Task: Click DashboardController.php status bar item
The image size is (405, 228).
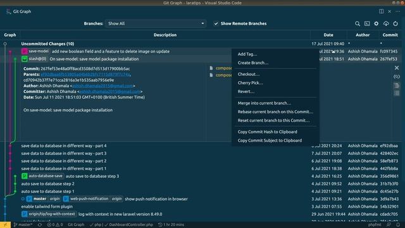Action: pyautogui.click(x=128, y=225)
